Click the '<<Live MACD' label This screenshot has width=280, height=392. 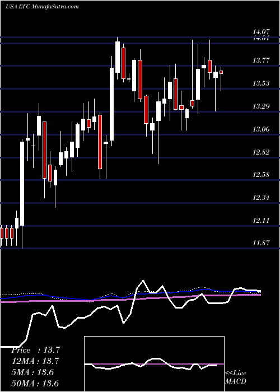pos(236,377)
